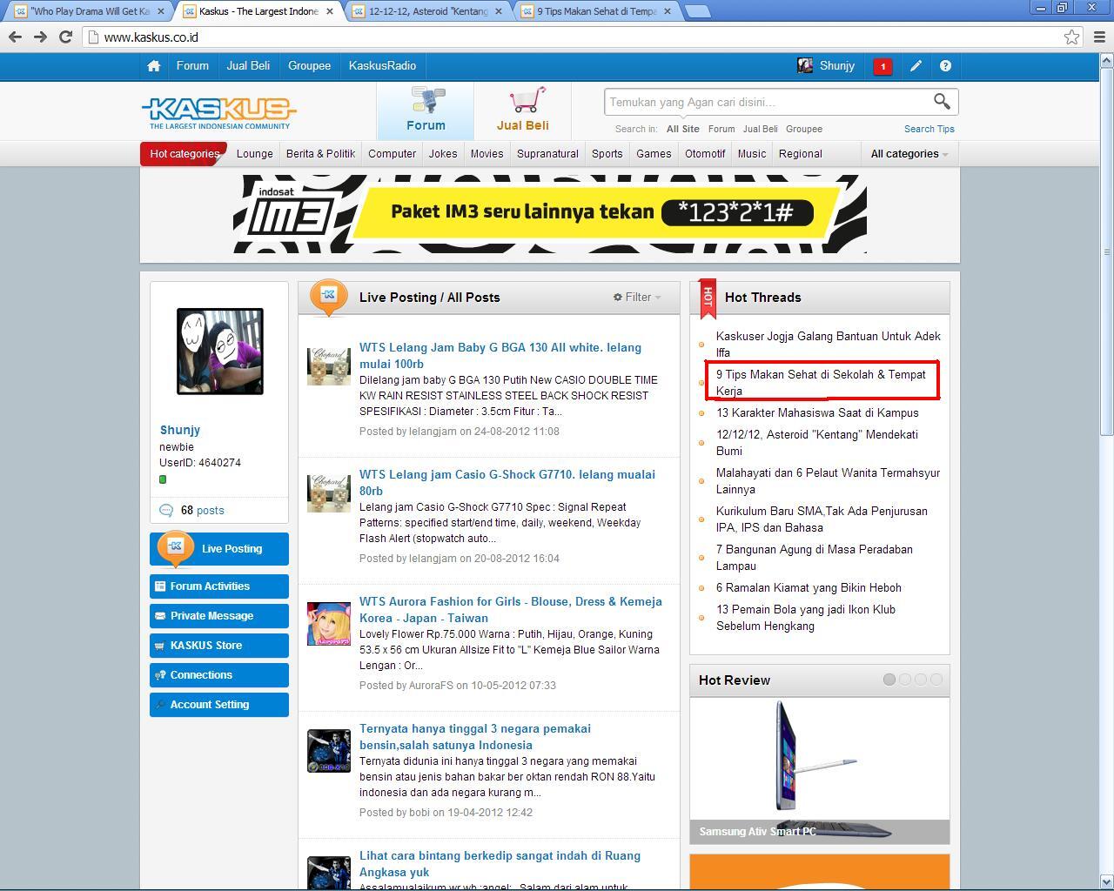Viewport: 1114px width, 891px height.
Task: Set search scope to Groupee
Action: pos(804,129)
